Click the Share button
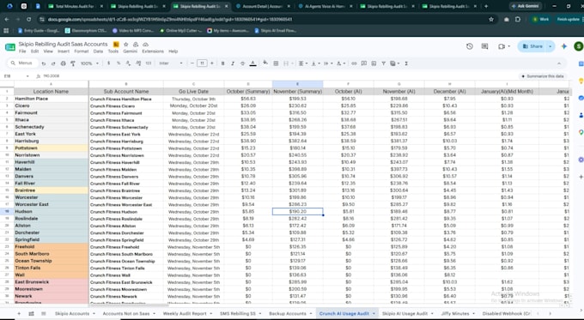The height and width of the screenshot is (320, 584). click(532, 46)
